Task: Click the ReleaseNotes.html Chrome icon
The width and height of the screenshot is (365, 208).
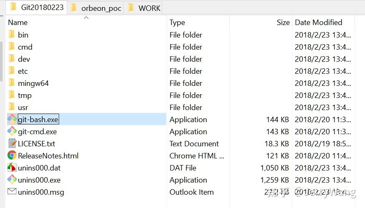Action: [x=12, y=155]
